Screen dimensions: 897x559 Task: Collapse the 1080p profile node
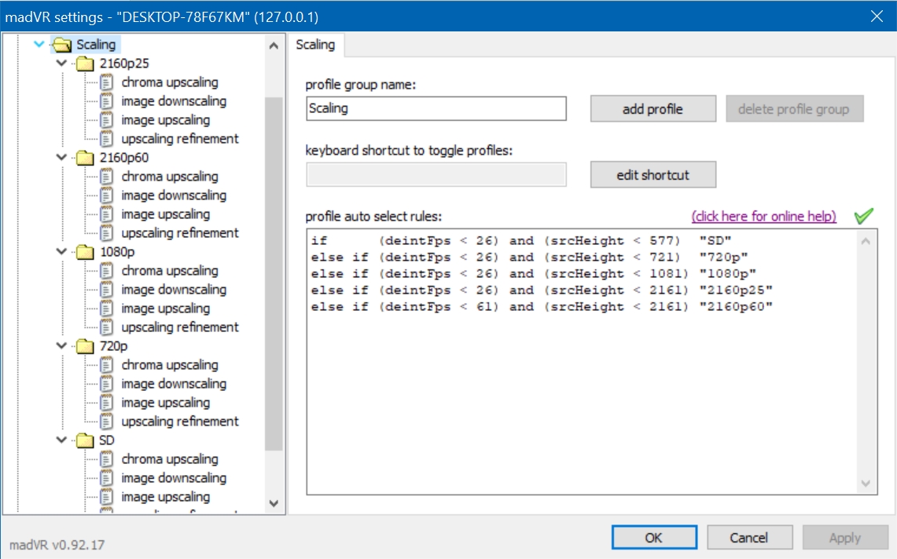[x=62, y=251]
